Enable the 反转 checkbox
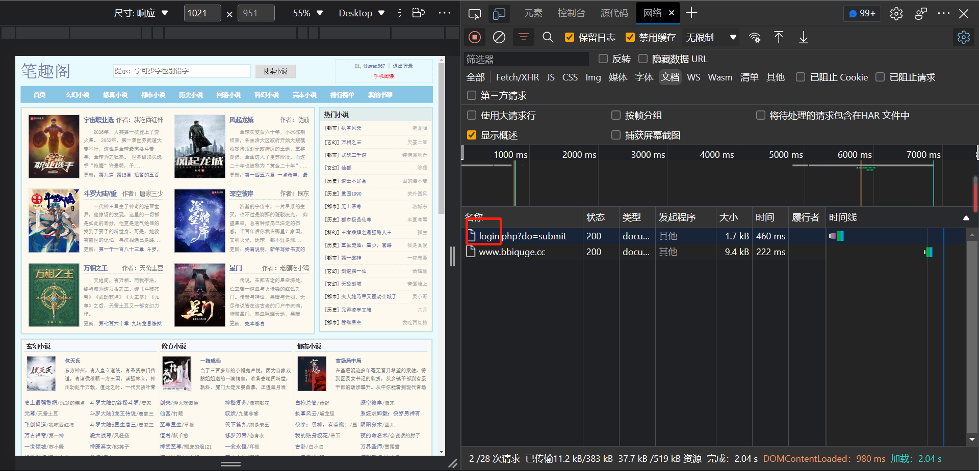The image size is (979, 471). 603,59
